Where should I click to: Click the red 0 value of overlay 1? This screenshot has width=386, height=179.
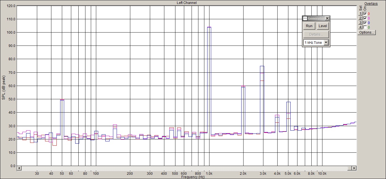tap(369, 14)
